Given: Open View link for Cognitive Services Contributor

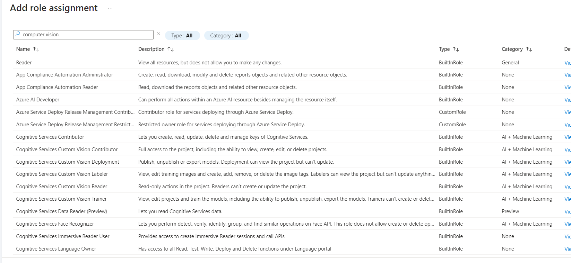Looking at the screenshot, I should 568,137.
